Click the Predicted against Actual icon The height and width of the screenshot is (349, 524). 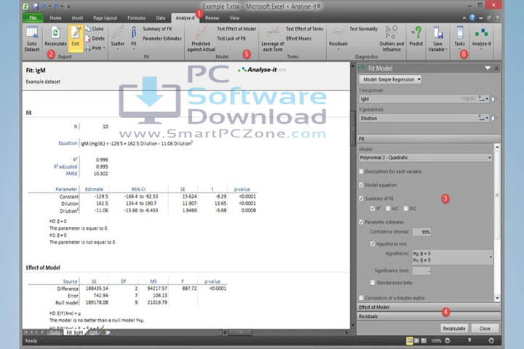201,39
